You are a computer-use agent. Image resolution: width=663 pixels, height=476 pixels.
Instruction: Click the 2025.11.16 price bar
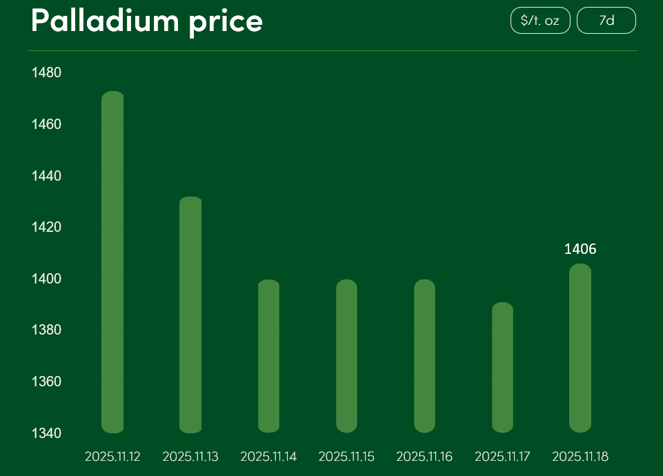pyautogui.click(x=424, y=356)
